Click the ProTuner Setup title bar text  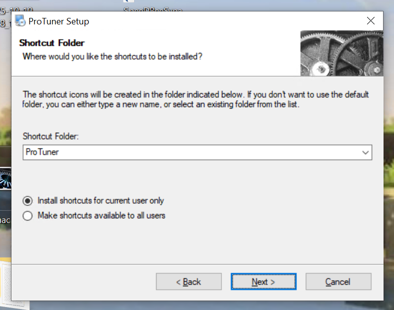coord(59,21)
